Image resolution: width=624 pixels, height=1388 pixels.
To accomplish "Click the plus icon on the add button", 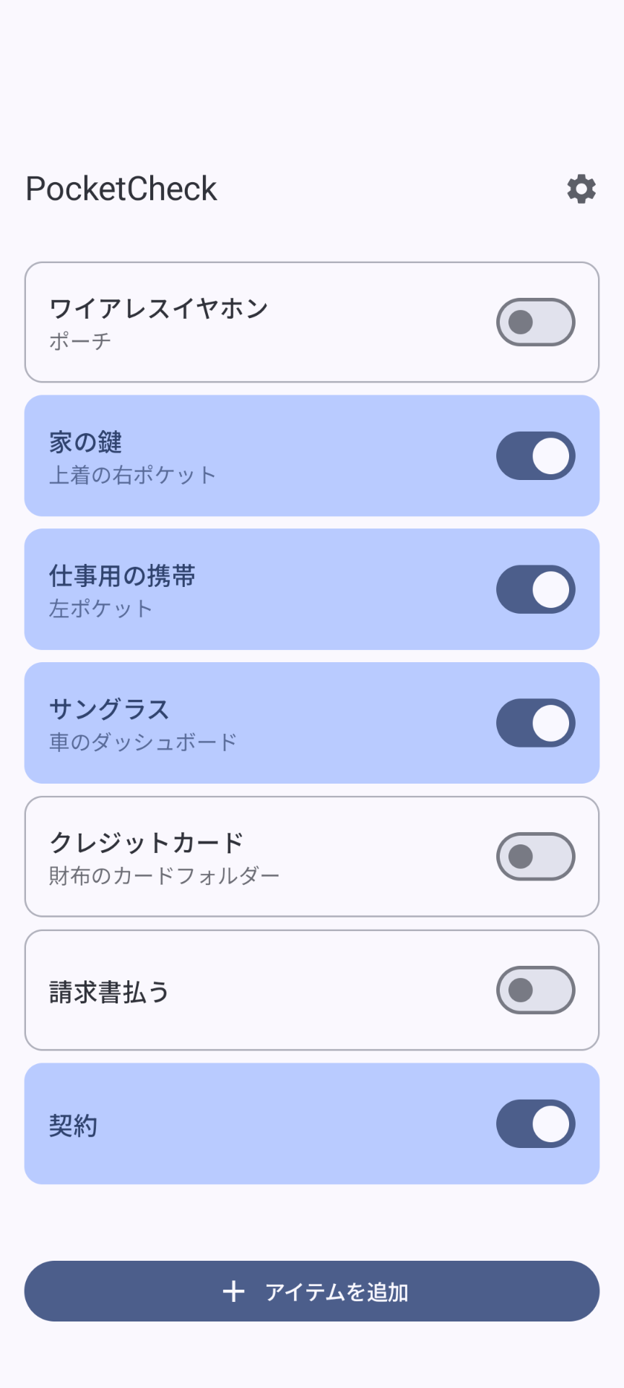I will tap(233, 1291).
